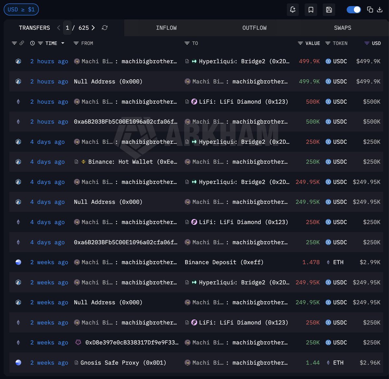Open the TRANSFERS tab
This screenshot has width=389, height=379.
point(34,28)
